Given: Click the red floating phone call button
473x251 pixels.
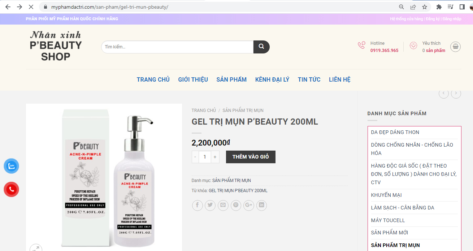Looking at the screenshot, I should point(11,189).
